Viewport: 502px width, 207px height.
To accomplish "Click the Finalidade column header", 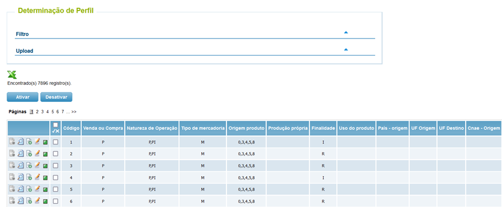I will point(323,128).
